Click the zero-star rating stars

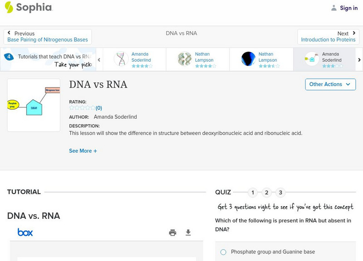82,108
